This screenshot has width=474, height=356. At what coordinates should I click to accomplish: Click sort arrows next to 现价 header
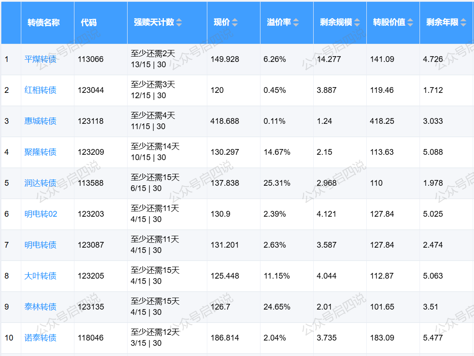coord(235,23)
